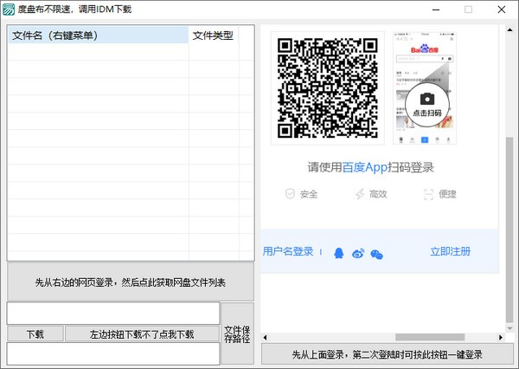Click the 下载 download button

pos(35,334)
